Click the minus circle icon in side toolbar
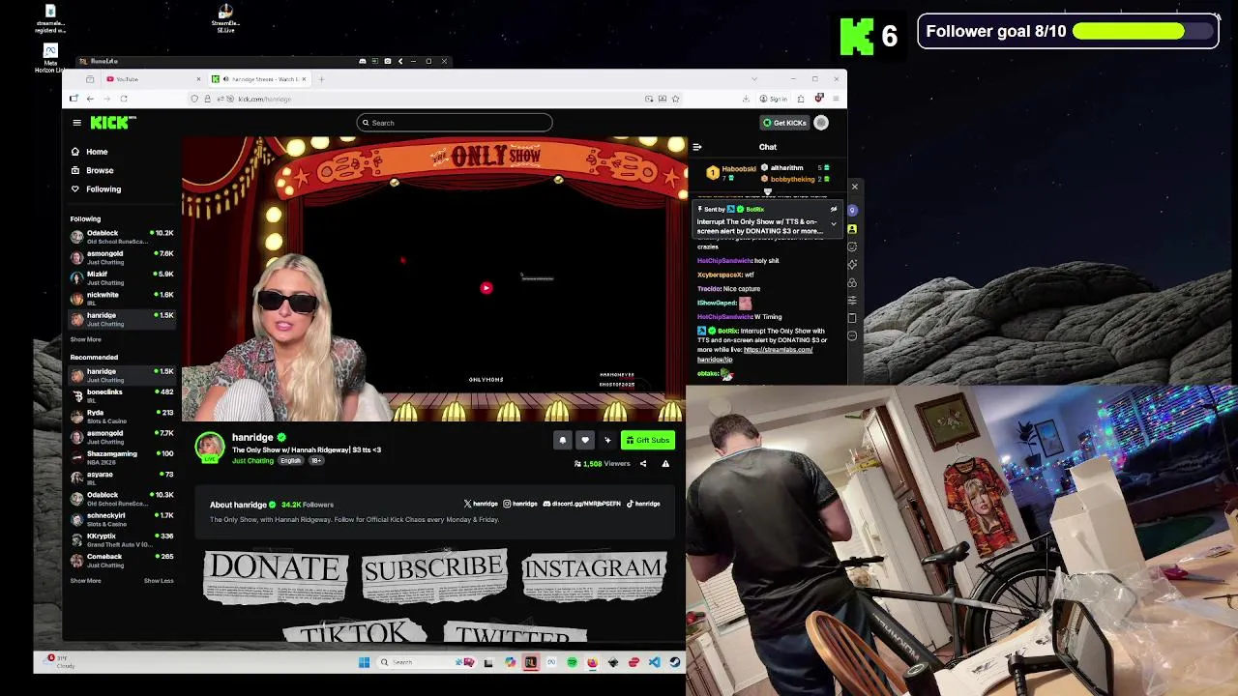This screenshot has width=1238, height=696. (852, 335)
